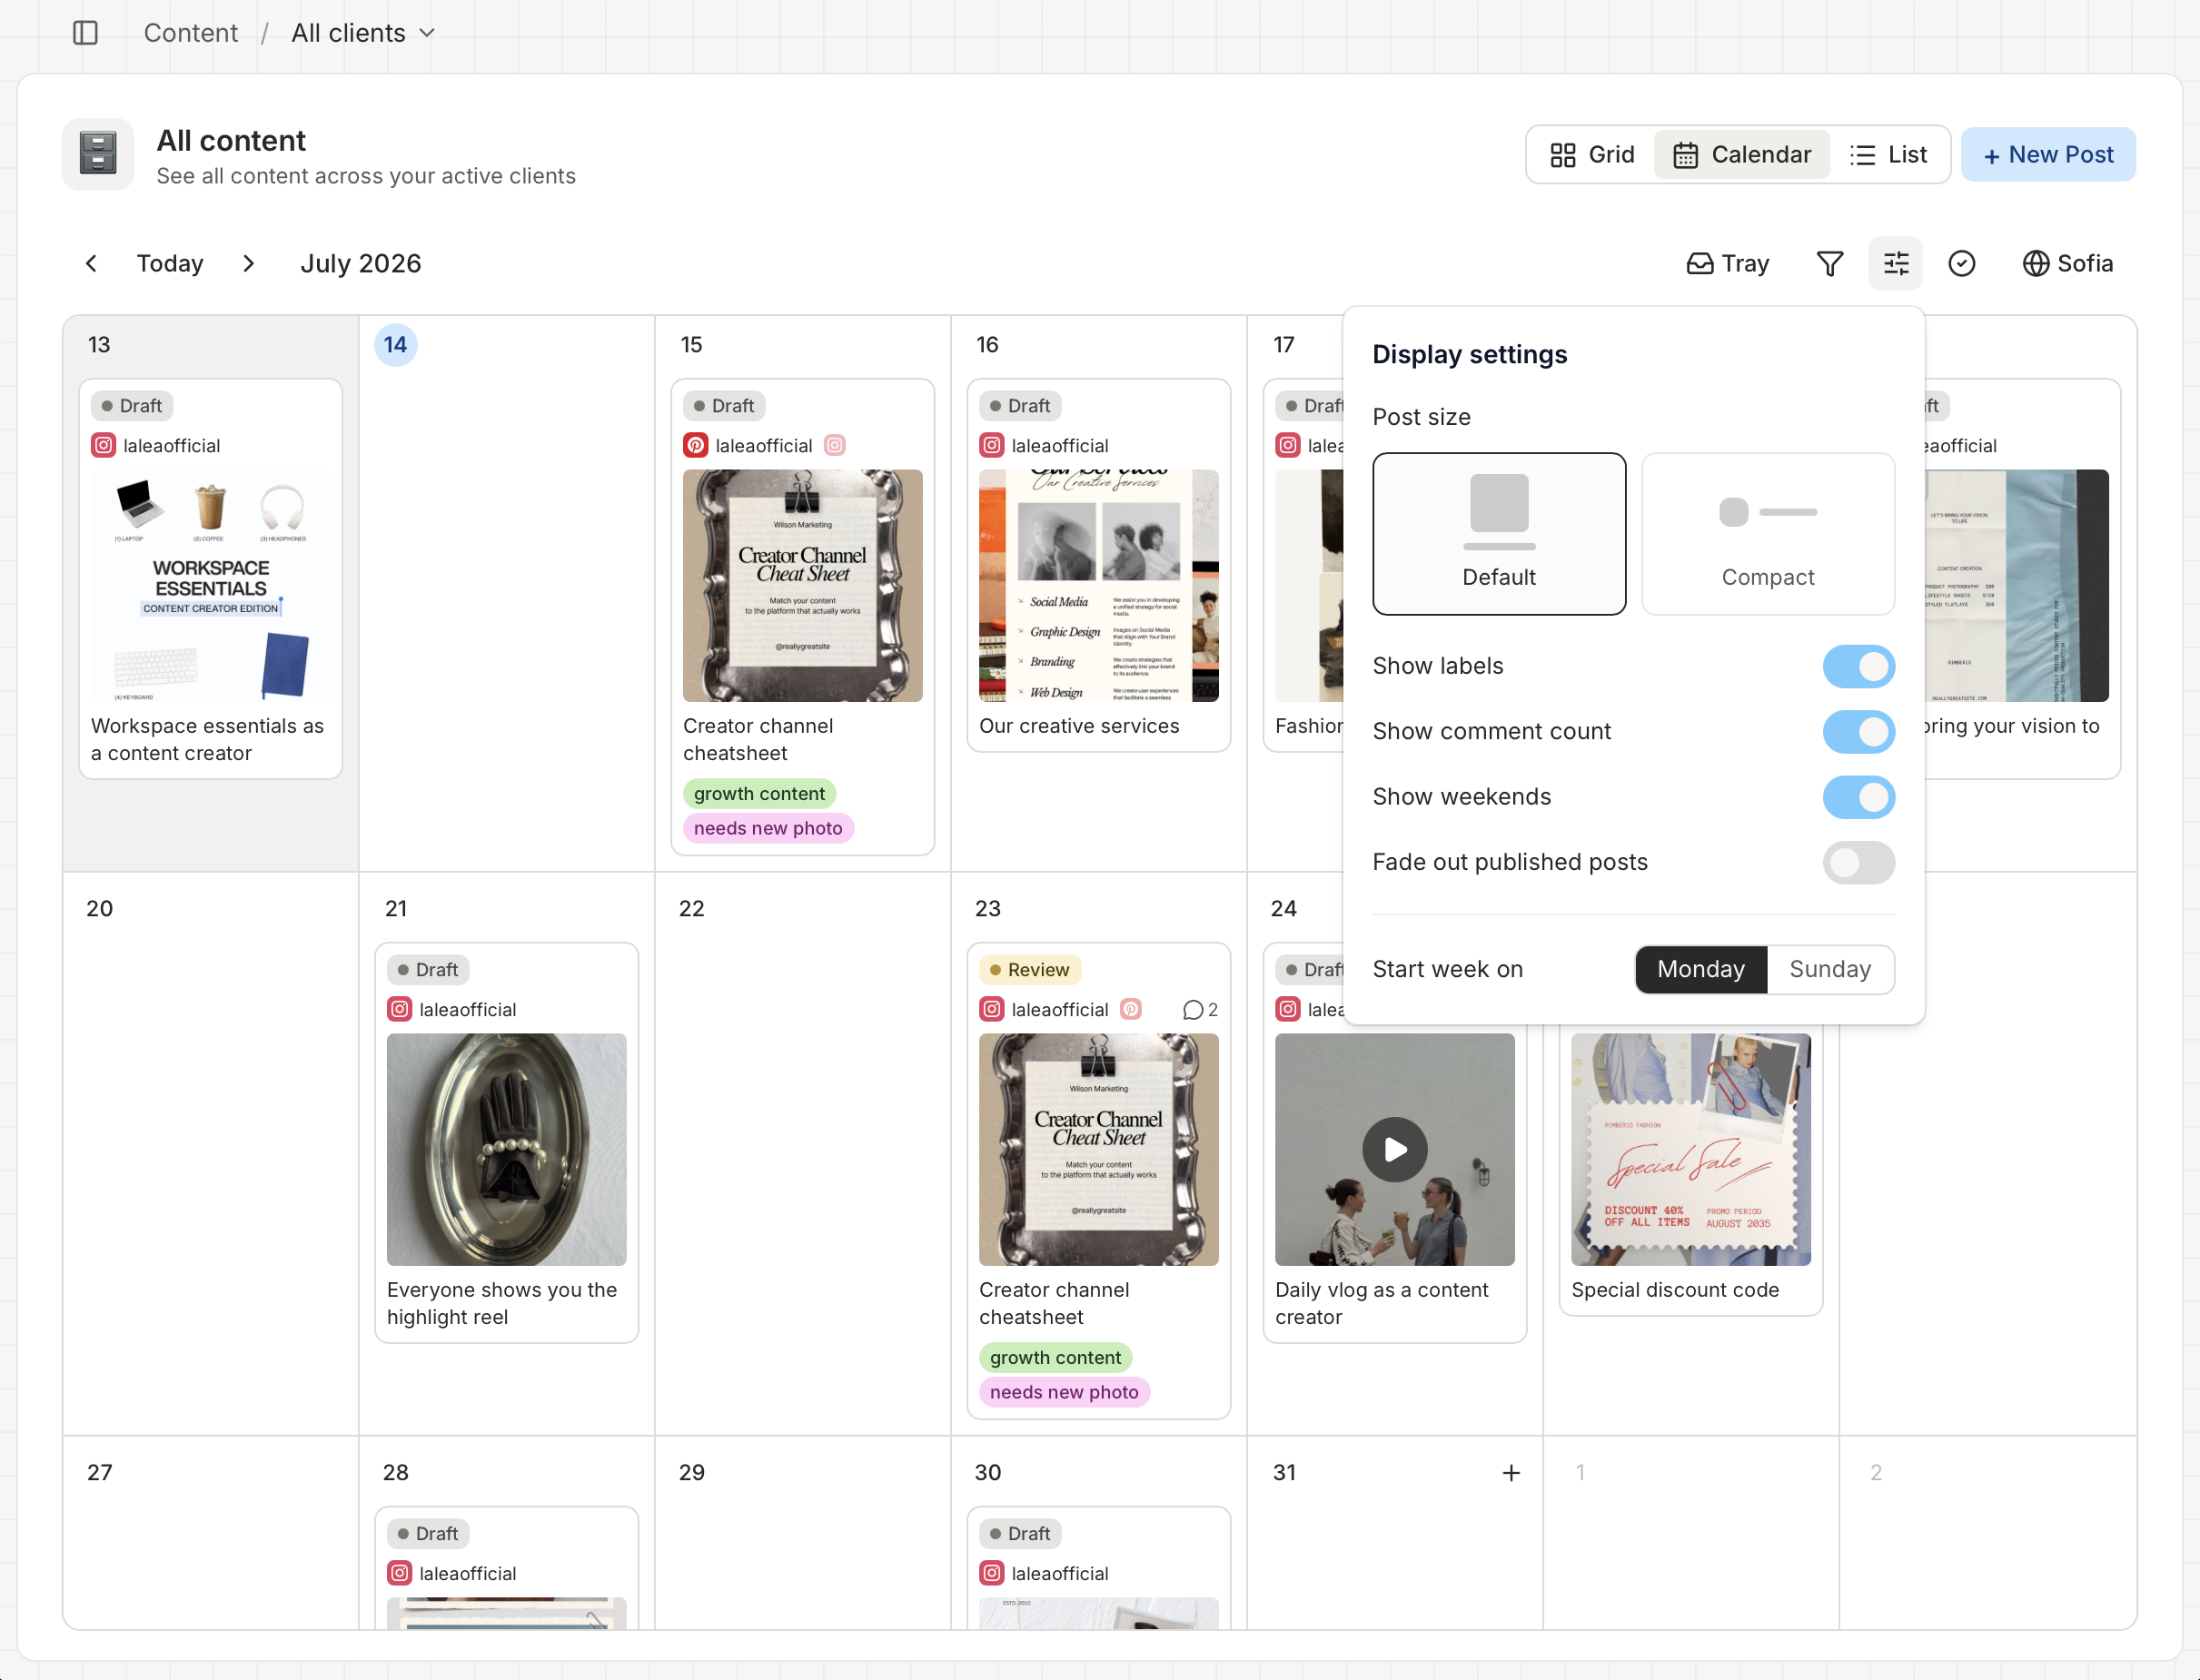Open Our creative services thumbnail
The image size is (2200, 1680).
coord(1099,586)
